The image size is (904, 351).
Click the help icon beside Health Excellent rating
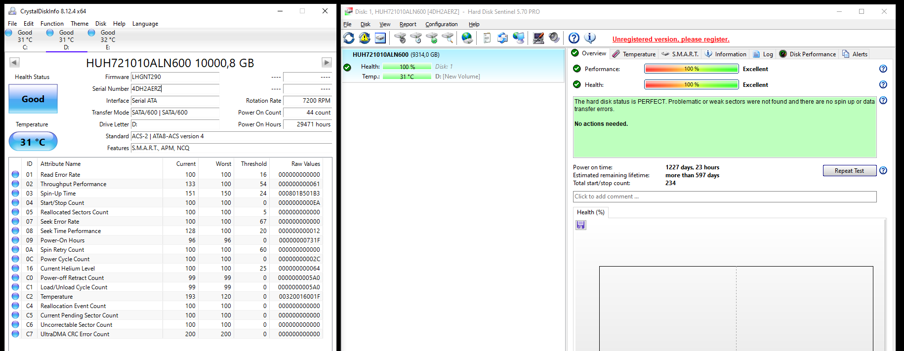tap(883, 85)
